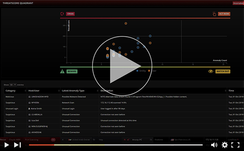Select host WYVERN
This screenshot has width=244, height=151.
click(x=35, y=103)
